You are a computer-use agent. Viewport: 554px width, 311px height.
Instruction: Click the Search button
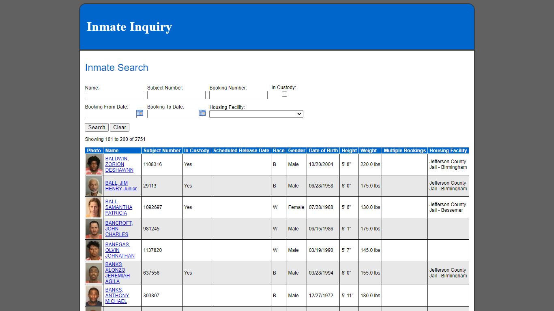click(x=97, y=127)
